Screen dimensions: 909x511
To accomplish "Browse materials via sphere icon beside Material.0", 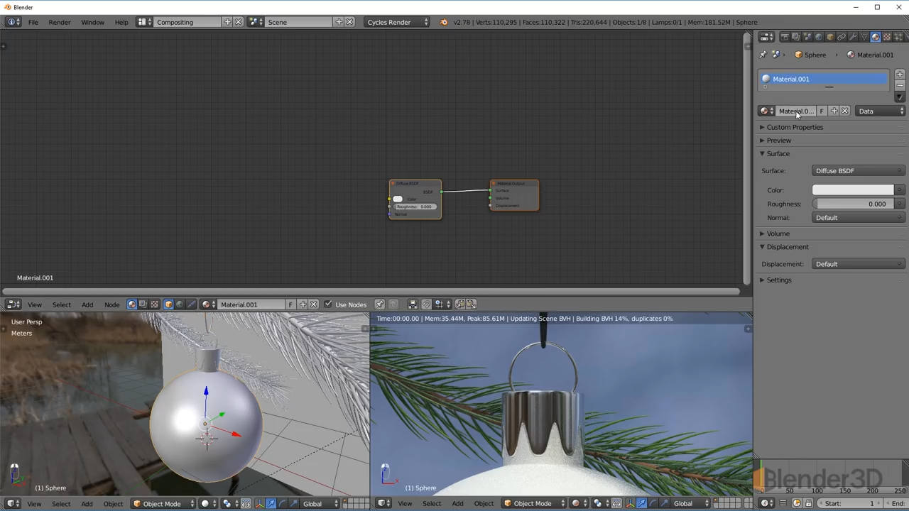I will coord(766,111).
